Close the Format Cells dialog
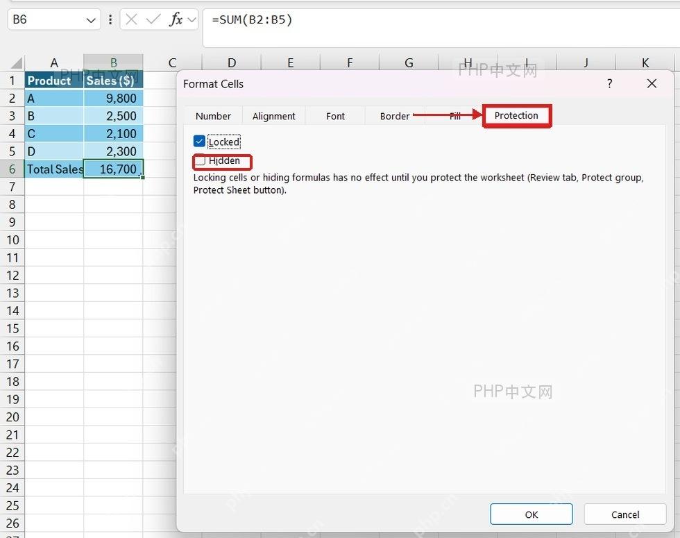Screen dimensions: 680x538 coord(652,83)
